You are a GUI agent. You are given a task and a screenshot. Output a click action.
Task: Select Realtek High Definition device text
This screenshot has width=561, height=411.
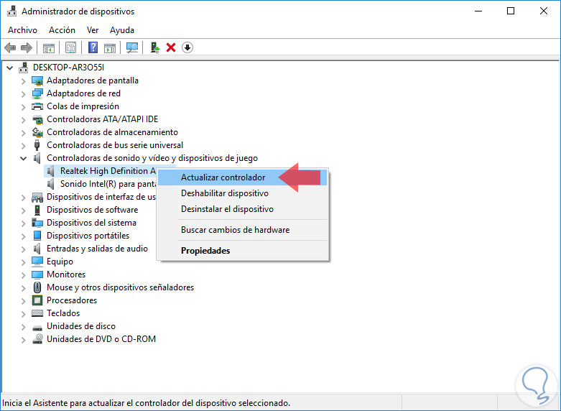(x=108, y=171)
